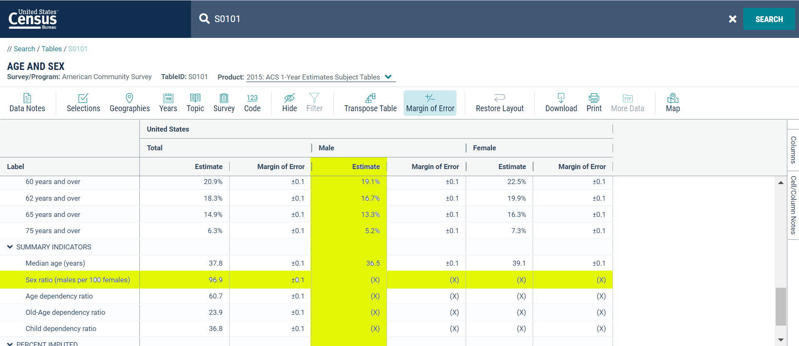
Task: Toggle Margin of Error columns
Action: (x=430, y=103)
